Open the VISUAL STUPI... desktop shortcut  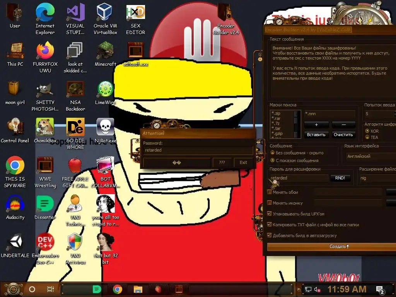pyautogui.click(x=75, y=18)
